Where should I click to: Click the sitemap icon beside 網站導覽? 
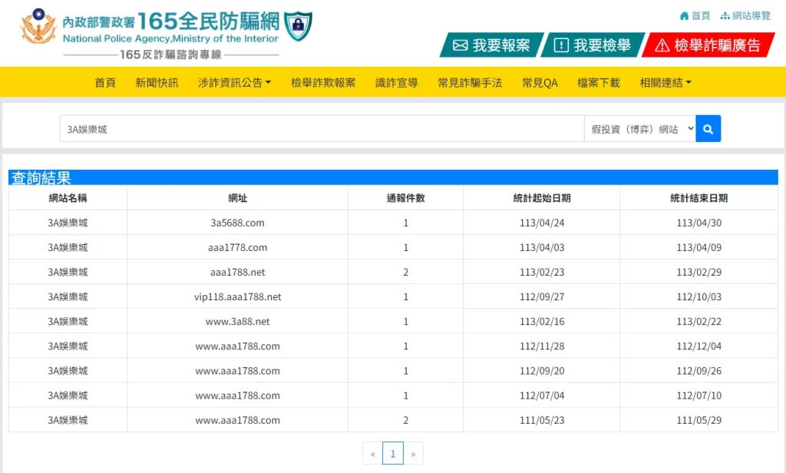click(x=723, y=15)
